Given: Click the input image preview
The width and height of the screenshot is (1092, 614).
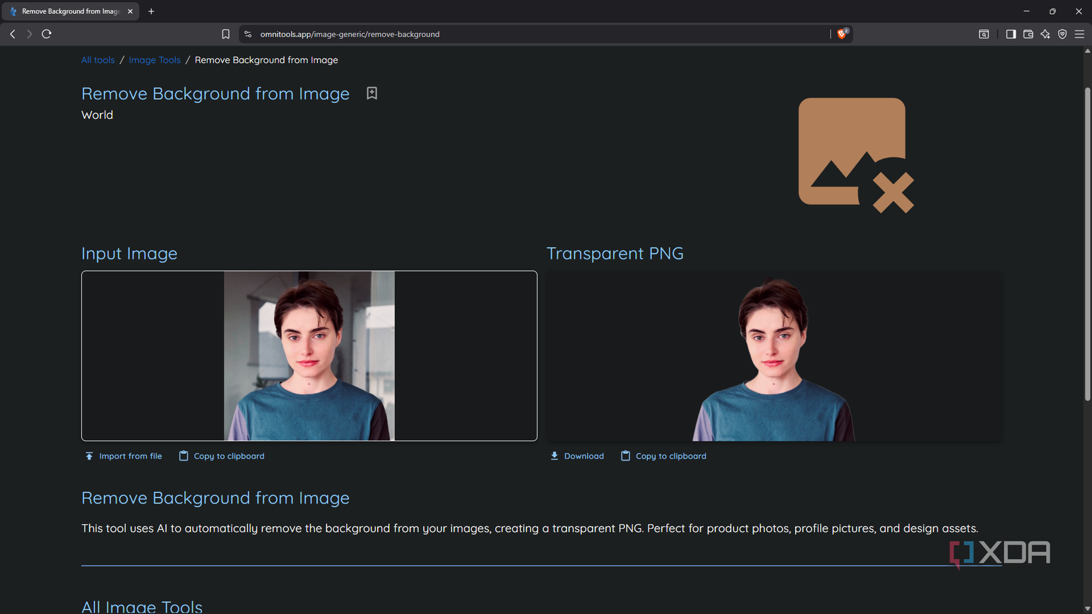Looking at the screenshot, I should coord(309,356).
